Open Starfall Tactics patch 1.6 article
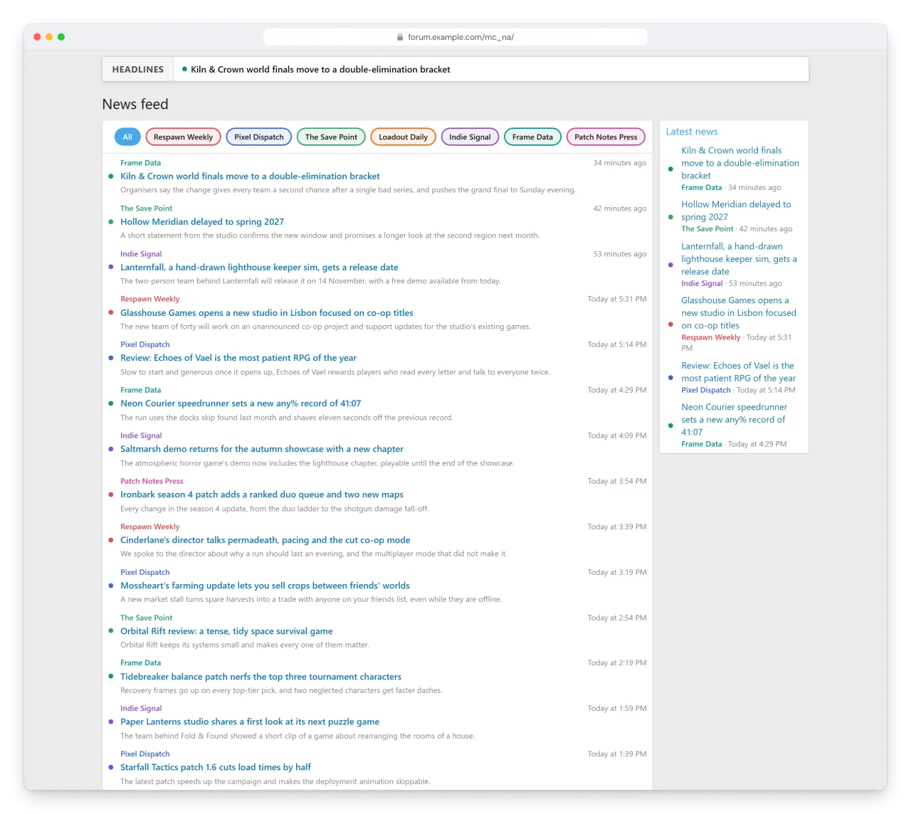 point(216,767)
